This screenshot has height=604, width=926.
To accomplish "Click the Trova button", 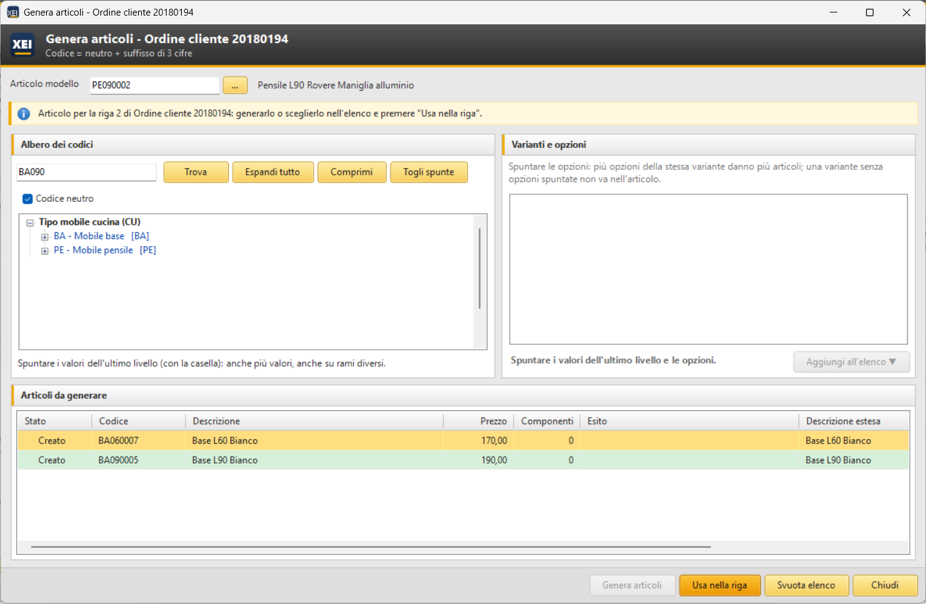I will 196,172.
